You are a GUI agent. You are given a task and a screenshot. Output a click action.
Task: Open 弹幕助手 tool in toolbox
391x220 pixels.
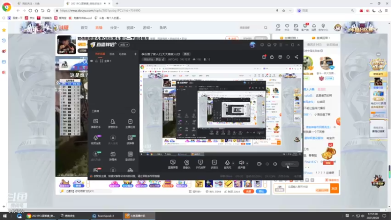pyautogui.click(x=95, y=124)
